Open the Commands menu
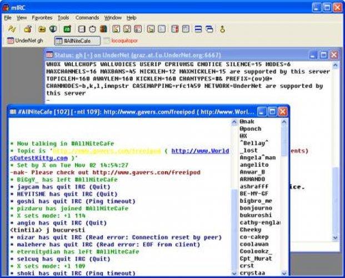This screenshot has width=345, height=278. coord(87,18)
